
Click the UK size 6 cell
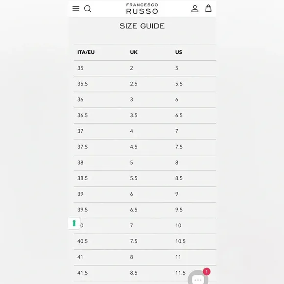coord(131,194)
